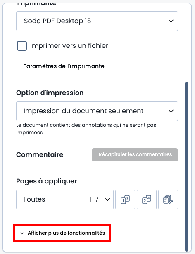Click Récapituler les commentaires button
The width and height of the screenshot is (195, 254).
pos(135,155)
